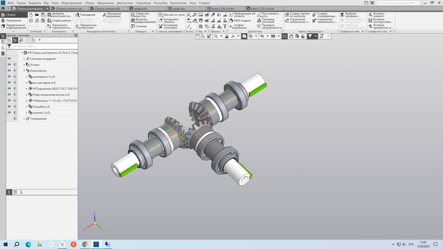Toggle visibility eye for Компоненты
The image size is (443, 249).
pos(9,71)
